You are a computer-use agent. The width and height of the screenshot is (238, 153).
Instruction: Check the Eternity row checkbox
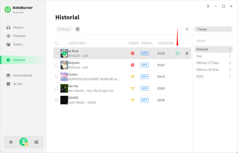56,88
